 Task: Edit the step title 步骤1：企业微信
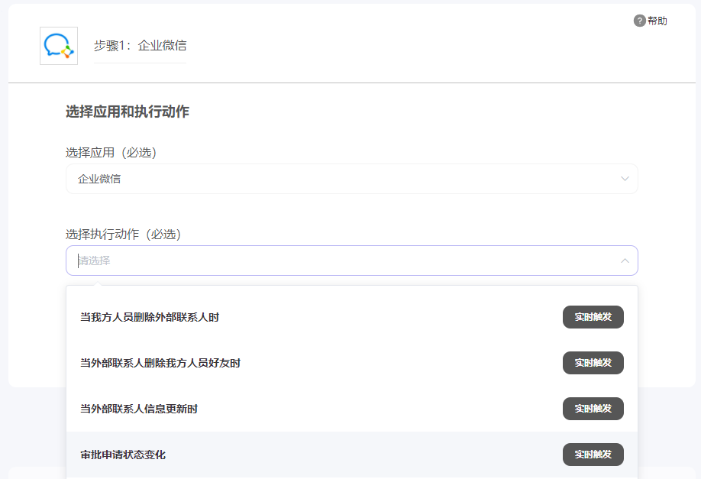[x=140, y=46]
